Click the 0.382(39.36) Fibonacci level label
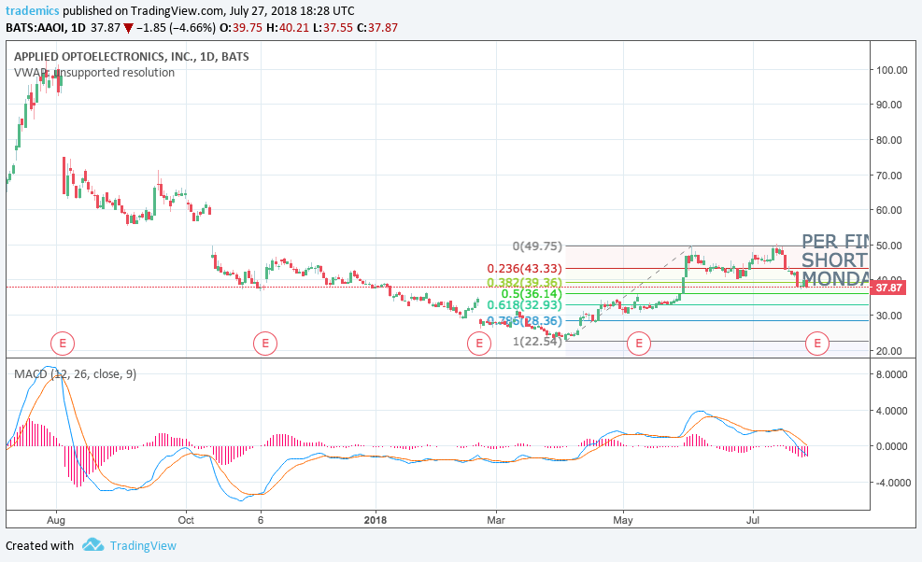The width and height of the screenshot is (922, 562). tap(524, 282)
